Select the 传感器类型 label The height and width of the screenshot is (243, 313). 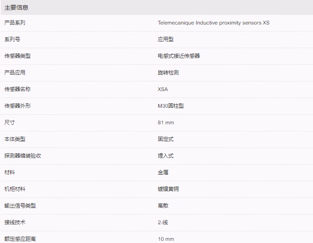pos(17,56)
